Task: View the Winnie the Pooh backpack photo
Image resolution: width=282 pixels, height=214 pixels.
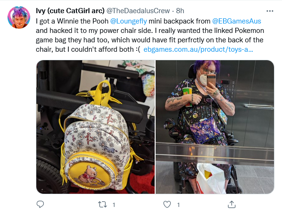Action: (96, 127)
